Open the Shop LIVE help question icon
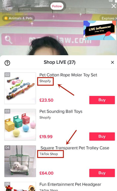117x191 pixels. tap(7, 63)
